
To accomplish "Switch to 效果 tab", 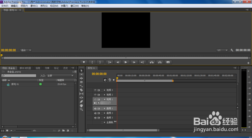I will [x=47, y=68].
